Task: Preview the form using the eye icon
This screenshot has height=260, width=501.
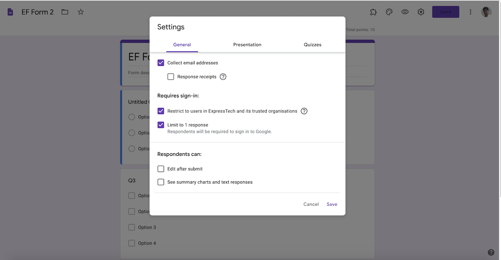Action: (405, 12)
